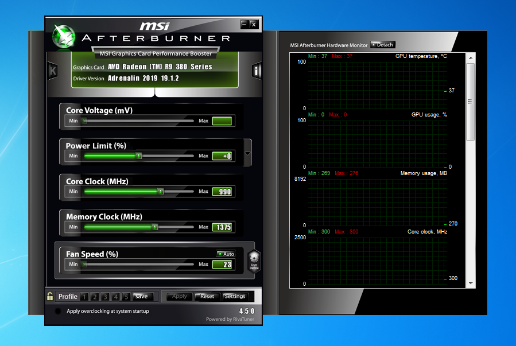Image resolution: width=516 pixels, height=346 pixels.
Task: Select profile slot 4
Action: pos(116,297)
